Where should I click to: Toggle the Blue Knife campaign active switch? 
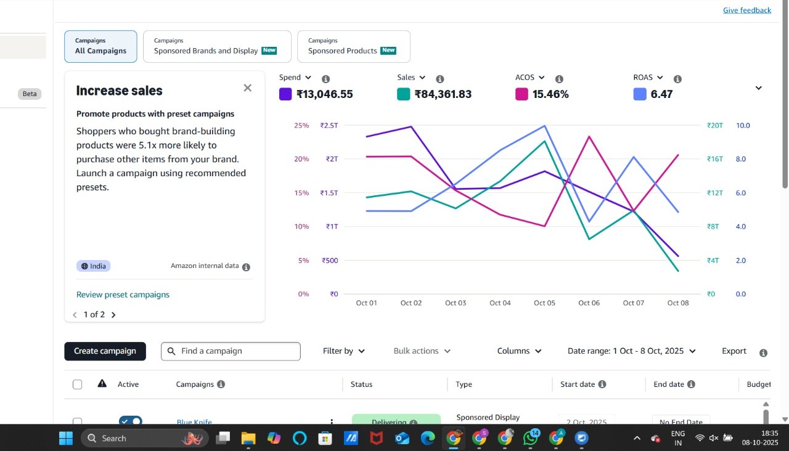pyautogui.click(x=131, y=421)
